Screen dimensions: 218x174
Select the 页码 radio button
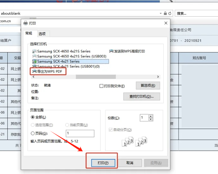coord(32,133)
